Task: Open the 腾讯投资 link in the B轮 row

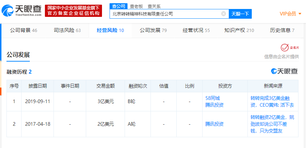Action: click(x=214, y=105)
